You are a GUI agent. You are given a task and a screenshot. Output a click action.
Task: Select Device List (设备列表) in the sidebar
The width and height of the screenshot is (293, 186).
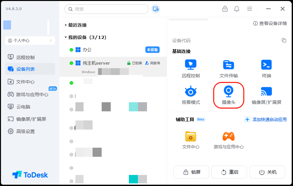click(x=30, y=69)
